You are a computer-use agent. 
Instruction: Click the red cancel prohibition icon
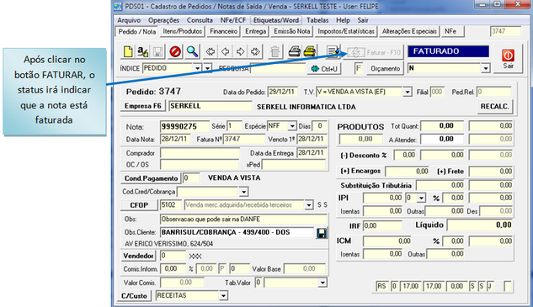tap(175, 51)
